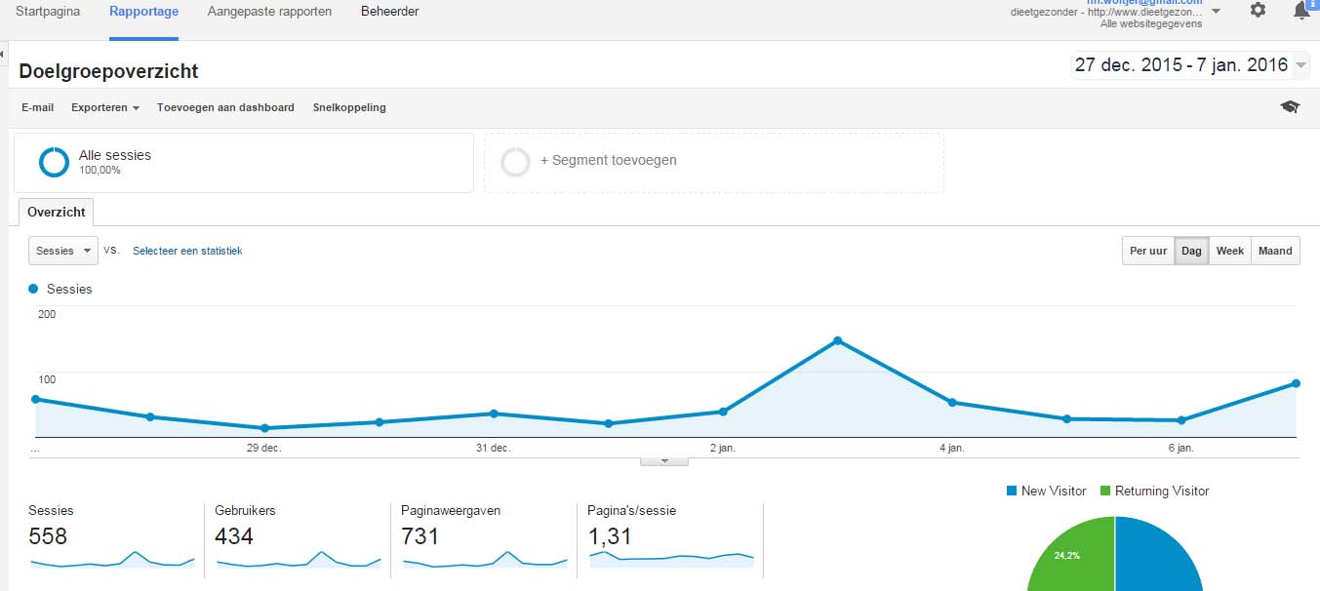Click the Returning Visitor green legend swatch

point(1105,491)
